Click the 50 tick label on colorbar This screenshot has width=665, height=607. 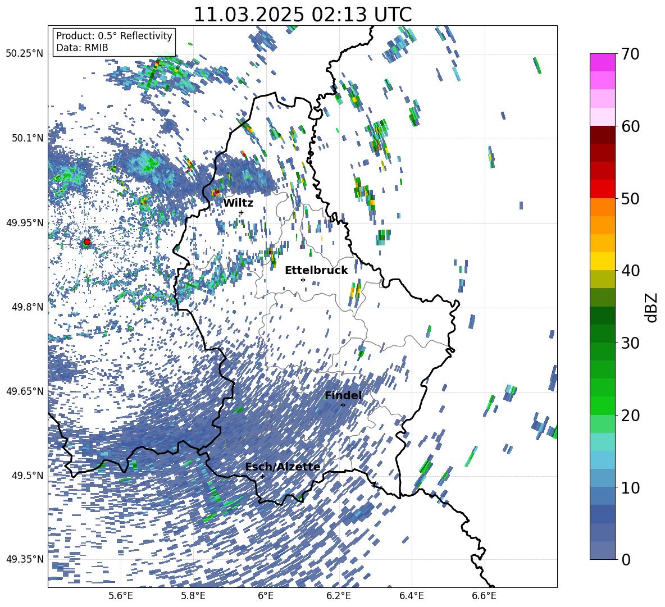click(631, 198)
